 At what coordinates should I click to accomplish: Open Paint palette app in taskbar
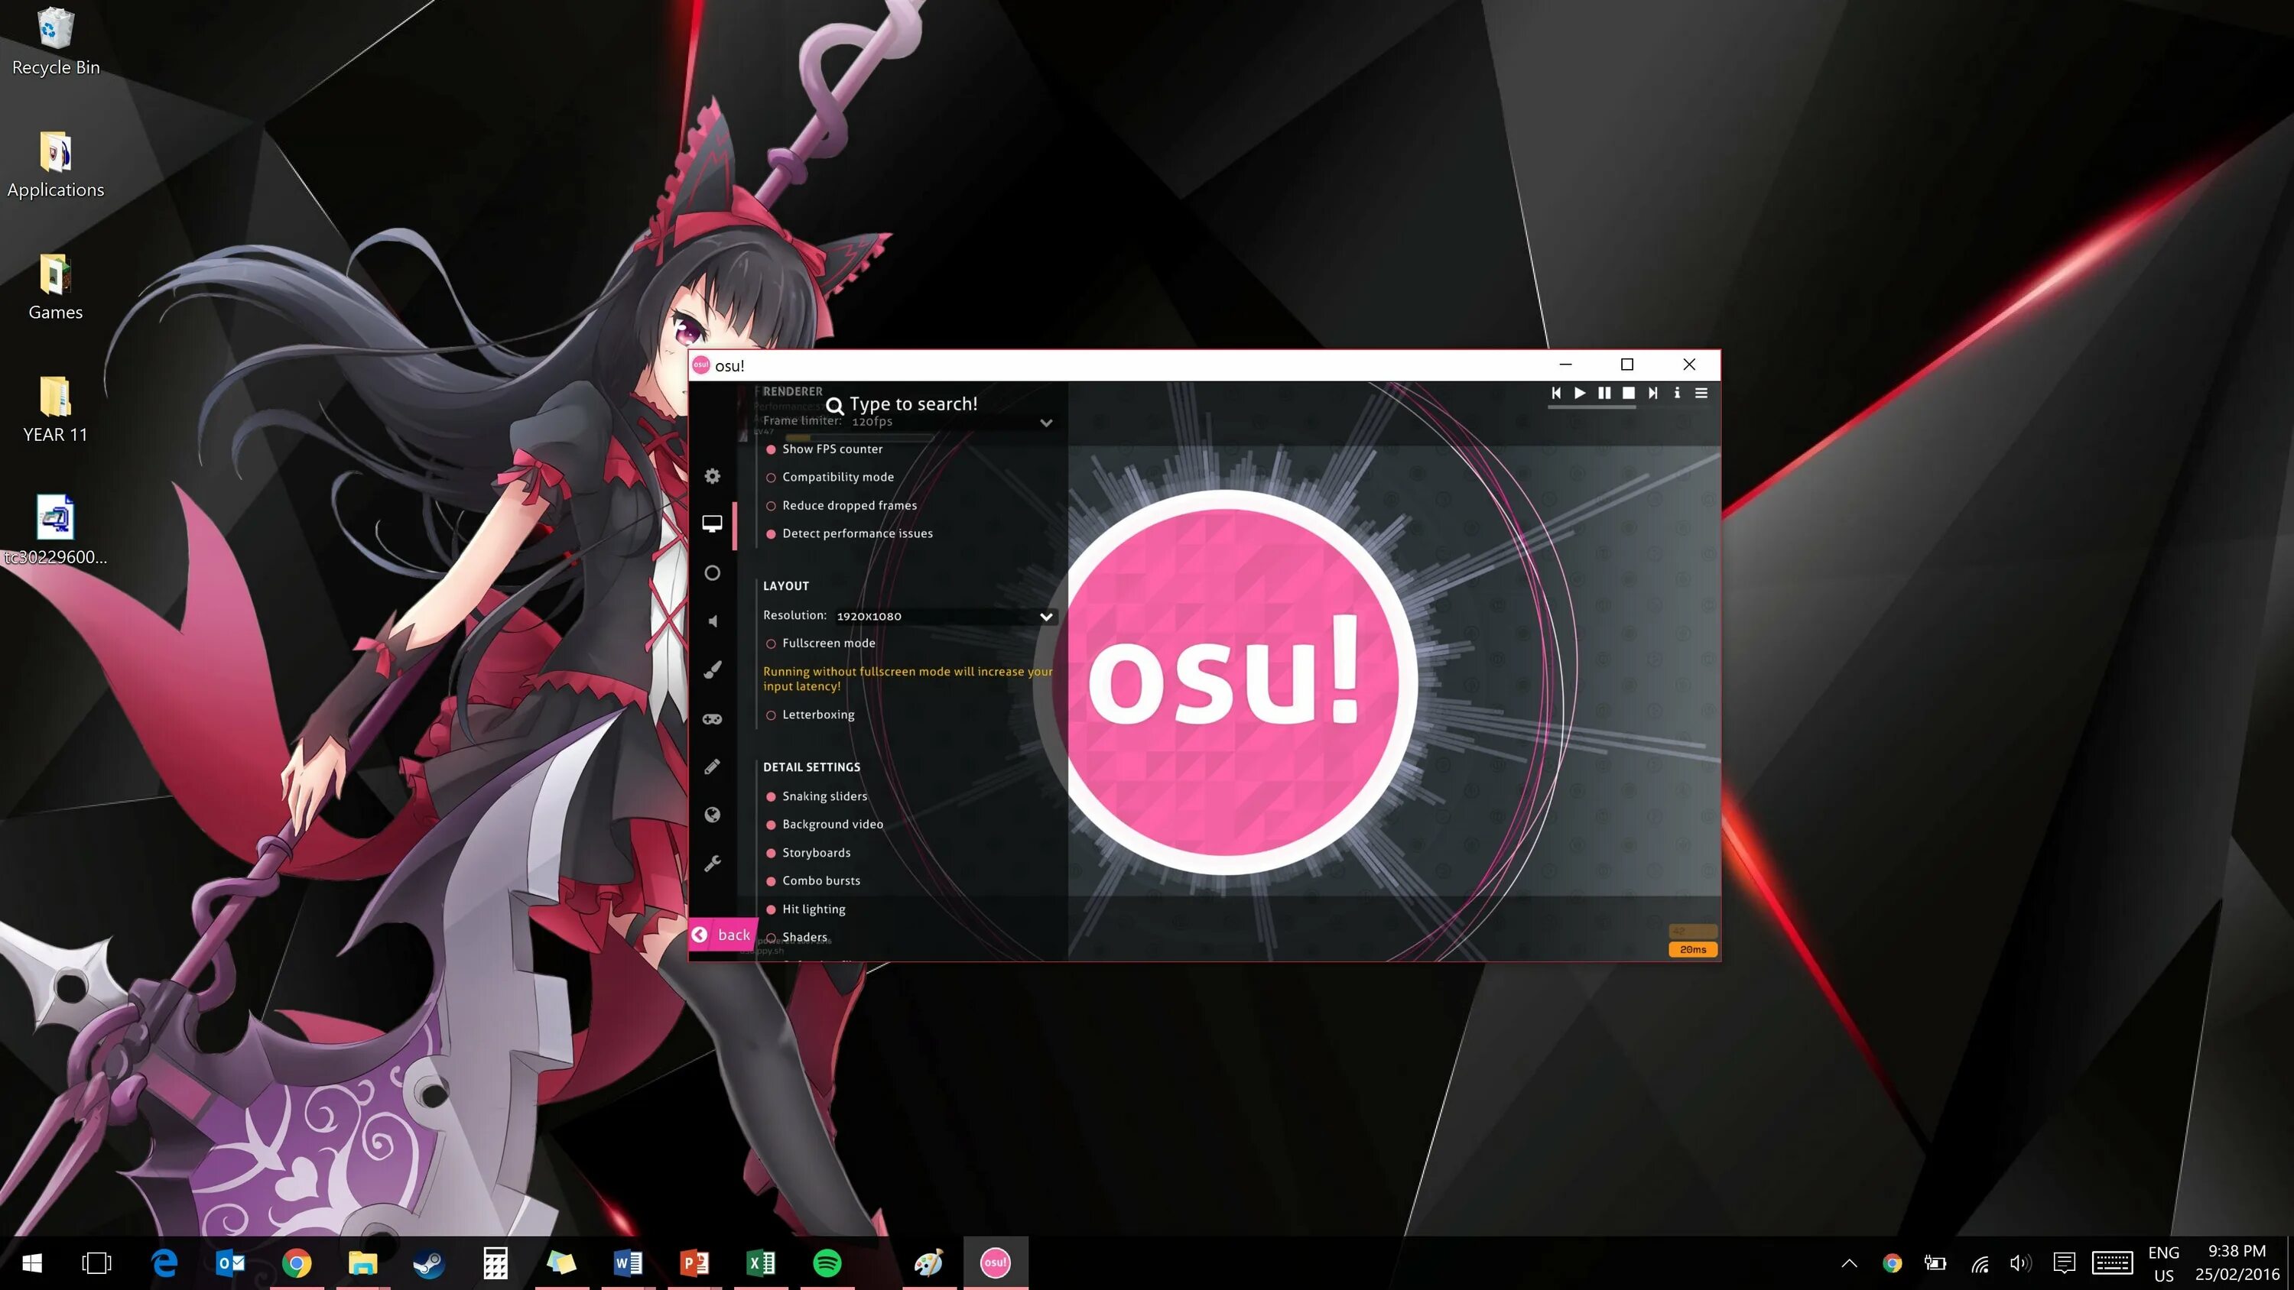(x=928, y=1262)
